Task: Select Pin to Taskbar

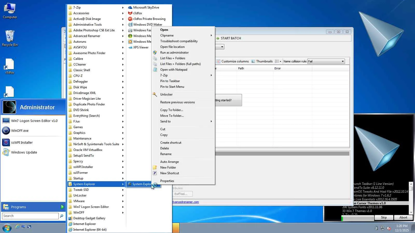Action: click(x=183, y=81)
